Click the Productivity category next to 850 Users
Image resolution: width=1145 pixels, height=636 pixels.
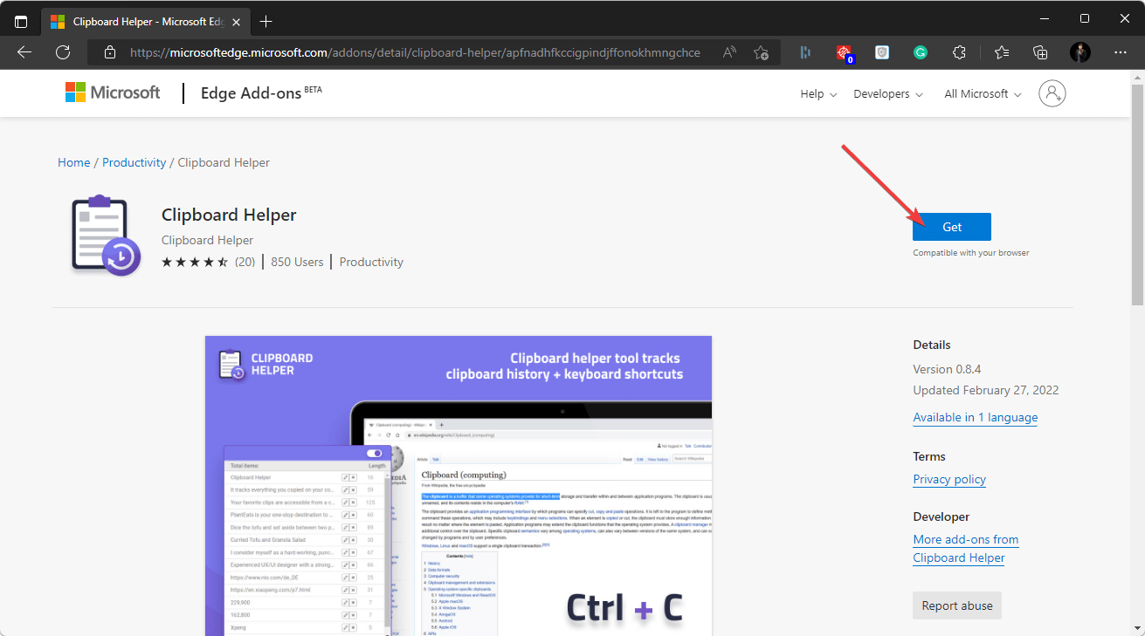pyautogui.click(x=371, y=262)
